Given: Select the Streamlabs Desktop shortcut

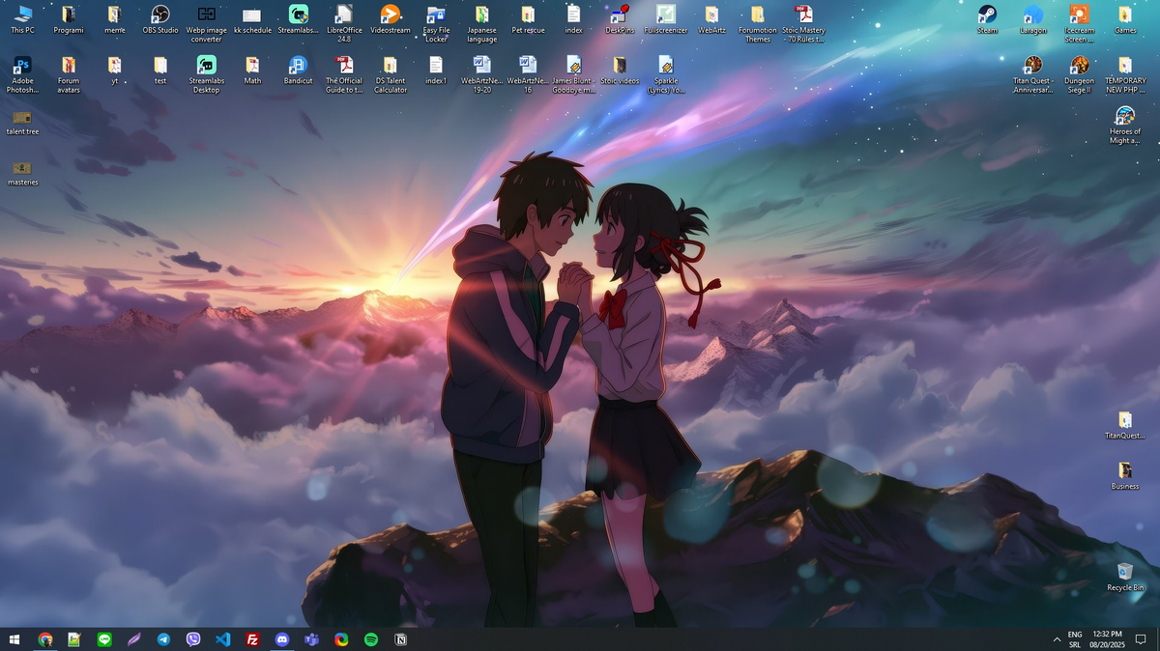Looking at the screenshot, I should (206, 75).
